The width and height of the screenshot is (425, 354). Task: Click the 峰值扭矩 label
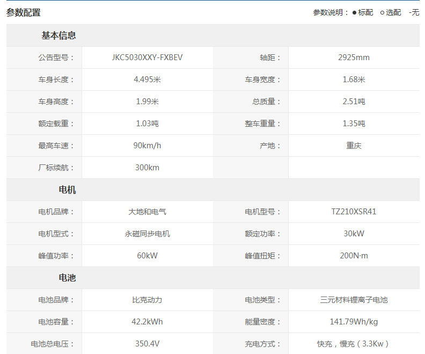(x=262, y=256)
